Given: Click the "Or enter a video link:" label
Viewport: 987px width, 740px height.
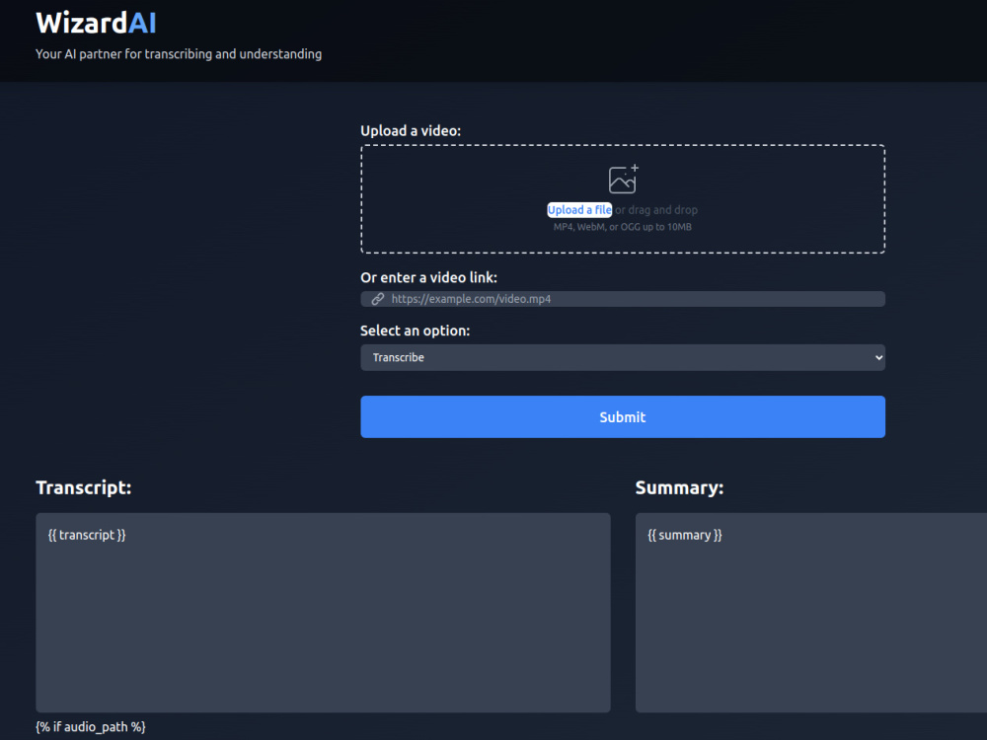Looking at the screenshot, I should [x=428, y=277].
